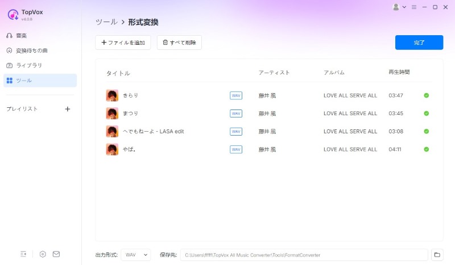Click the TopVox logo icon
Screen dimensions: 455x265
13,15
